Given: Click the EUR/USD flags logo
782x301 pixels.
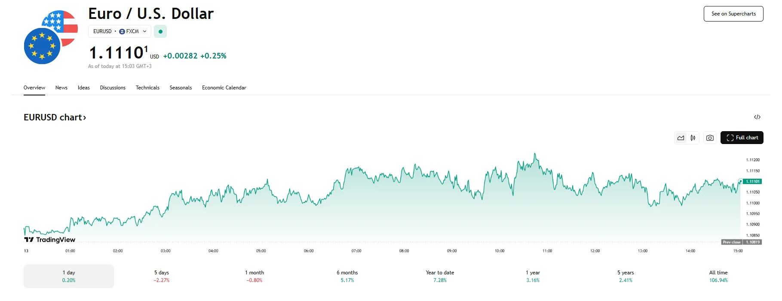Looking at the screenshot, I should point(50,37).
